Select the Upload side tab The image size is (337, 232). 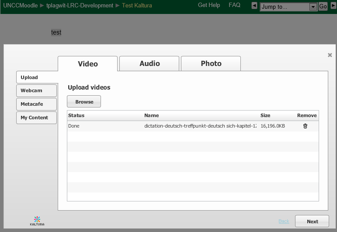click(x=37, y=77)
